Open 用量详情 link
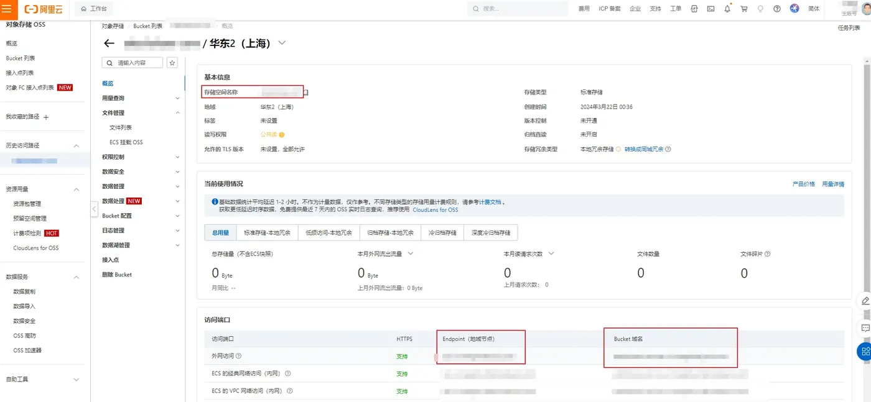 (833, 185)
